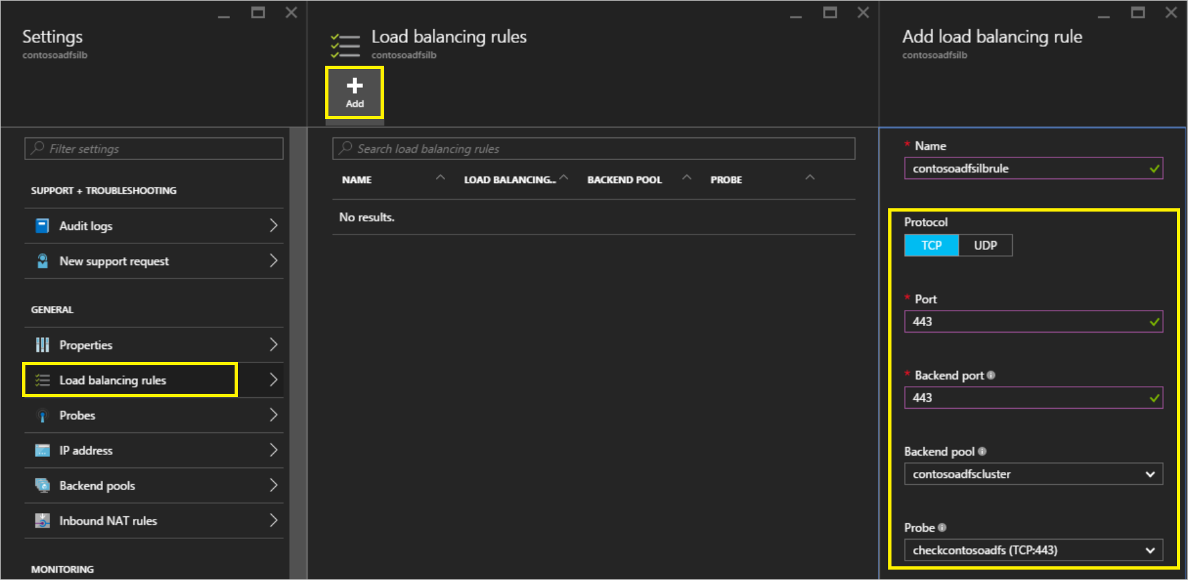Open Backend pools settings item

pyautogui.click(x=154, y=486)
